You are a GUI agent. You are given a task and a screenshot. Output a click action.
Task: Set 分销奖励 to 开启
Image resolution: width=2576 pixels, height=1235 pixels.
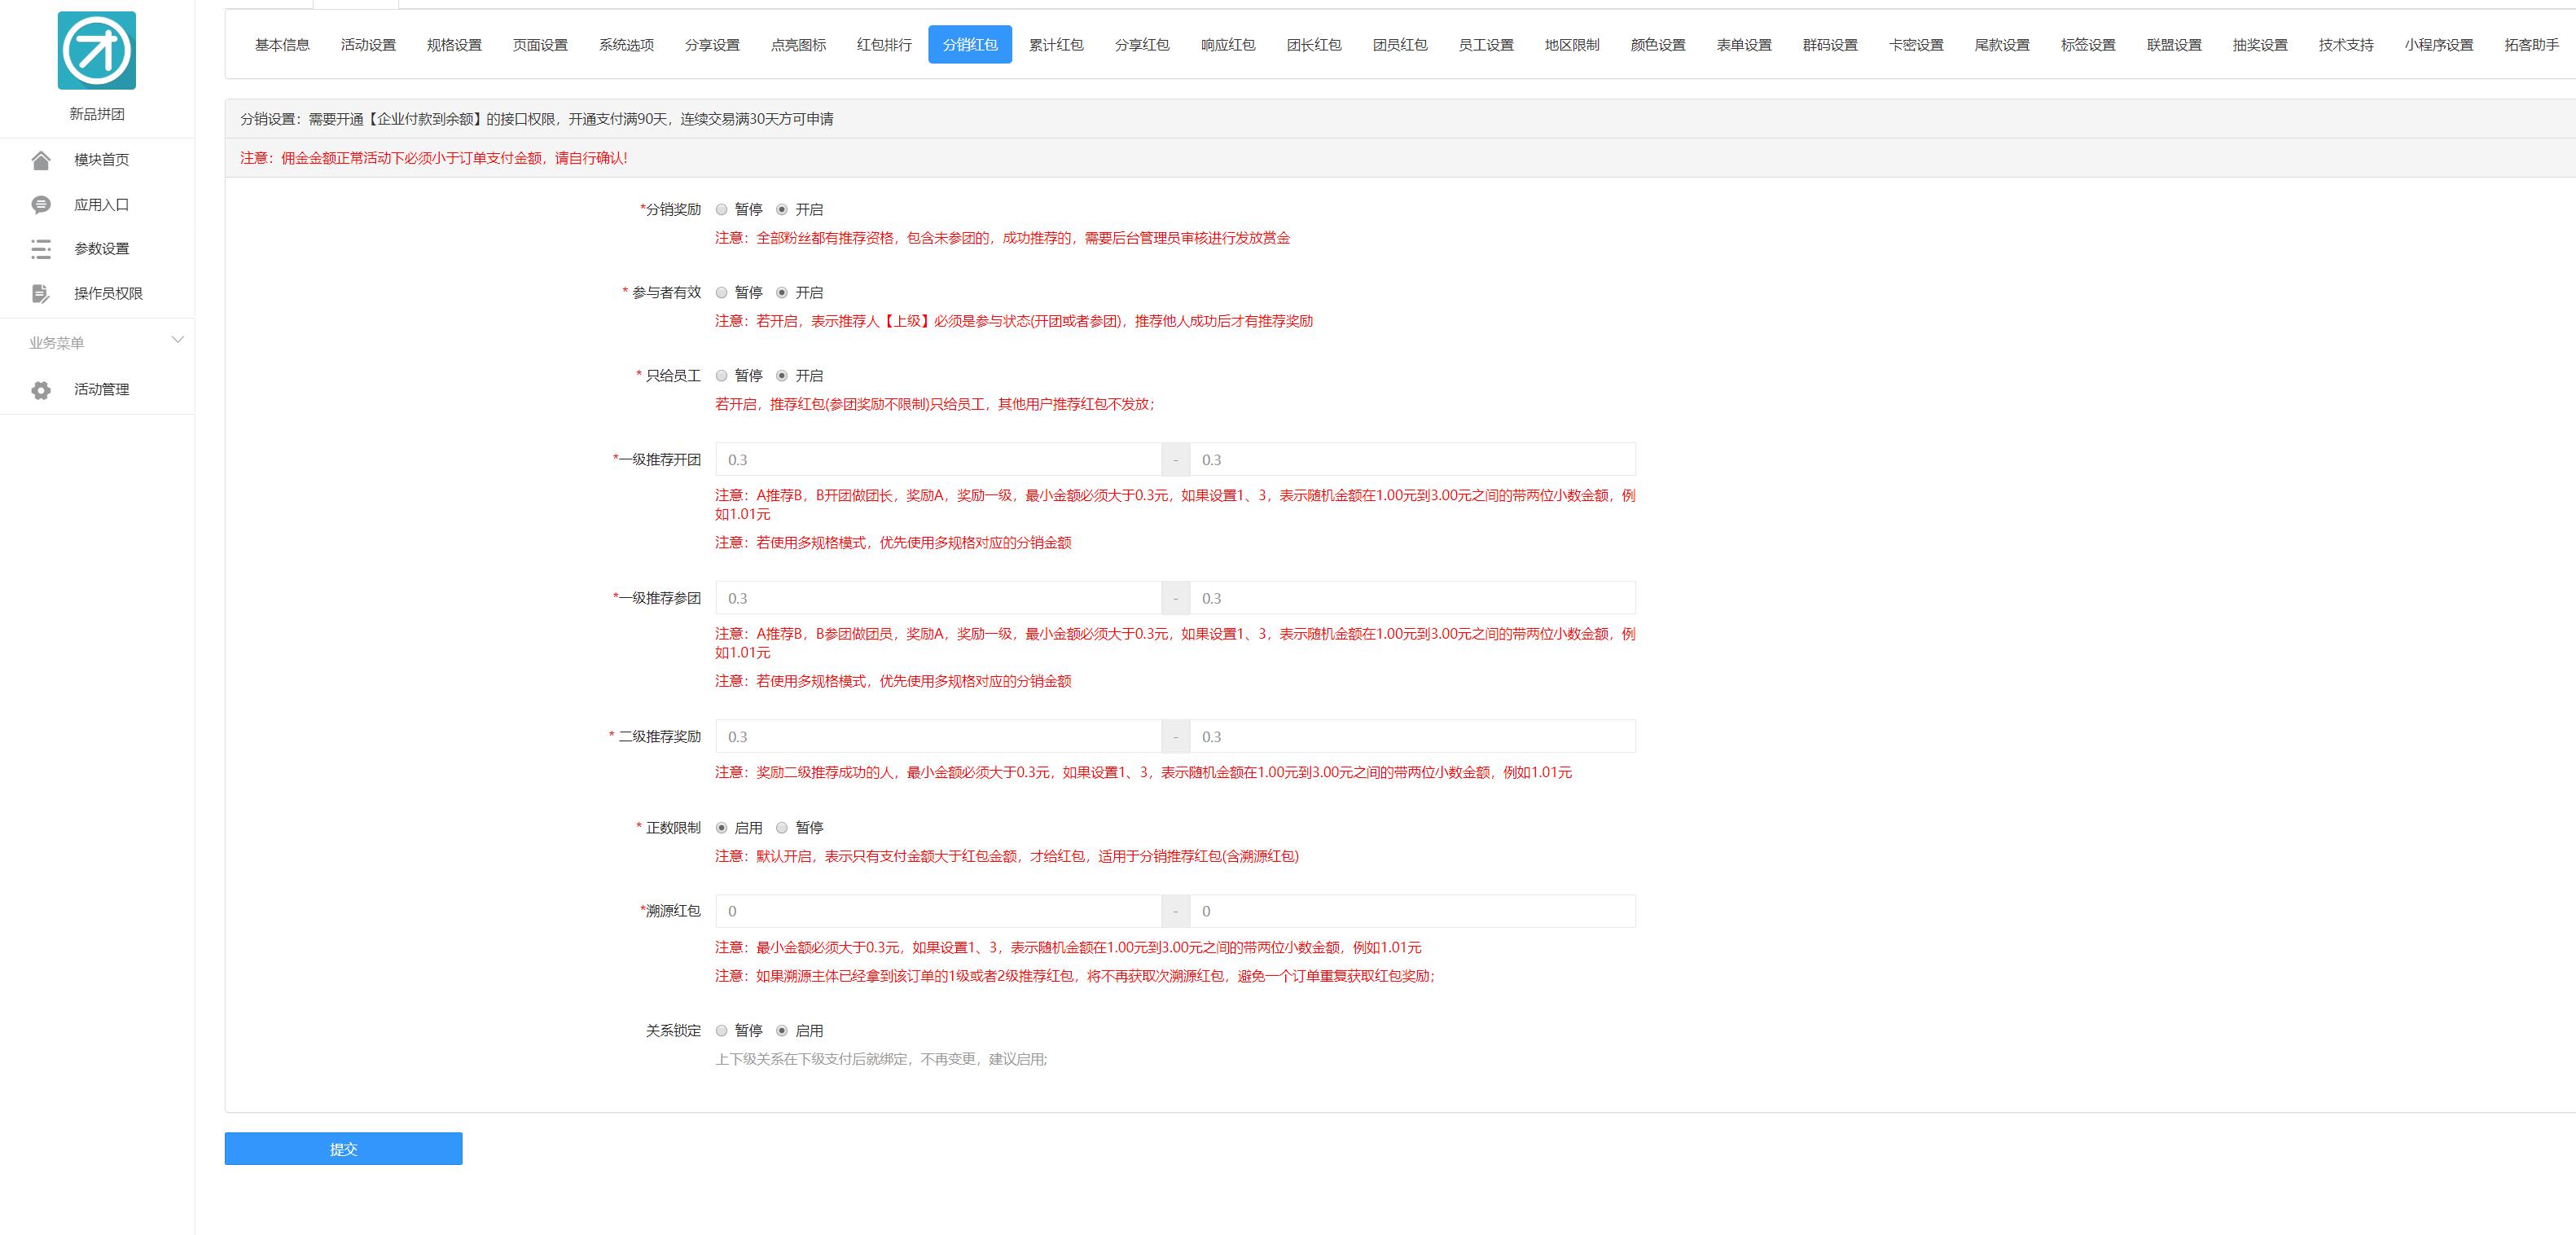coord(782,209)
